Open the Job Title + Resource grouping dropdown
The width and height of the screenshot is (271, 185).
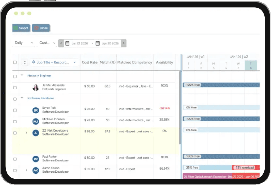click(54, 62)
